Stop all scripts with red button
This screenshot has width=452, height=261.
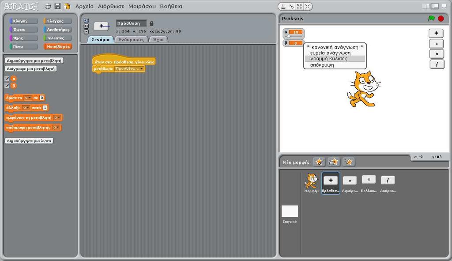click(441, 19)
